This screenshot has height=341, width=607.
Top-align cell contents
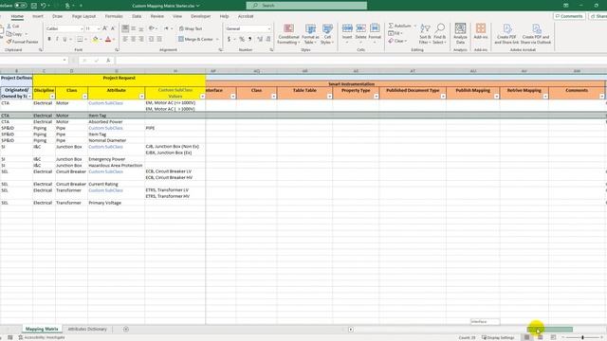tap(125, 28)
